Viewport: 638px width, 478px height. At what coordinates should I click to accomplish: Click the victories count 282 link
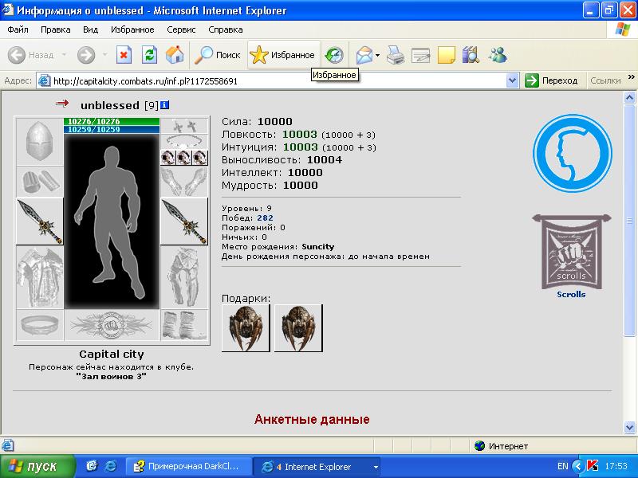click(265, 217)
